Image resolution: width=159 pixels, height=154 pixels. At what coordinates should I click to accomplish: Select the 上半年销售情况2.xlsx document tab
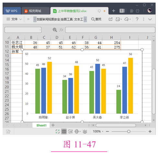click(x=79, y=11)
